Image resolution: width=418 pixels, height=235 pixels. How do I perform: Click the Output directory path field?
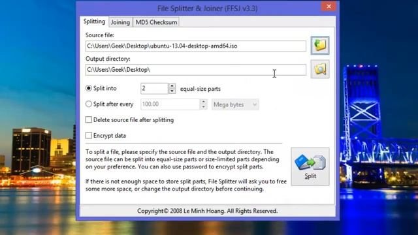196,70
